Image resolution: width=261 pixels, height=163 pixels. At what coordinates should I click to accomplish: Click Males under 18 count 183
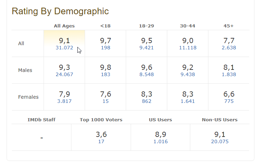coord(106,74)
